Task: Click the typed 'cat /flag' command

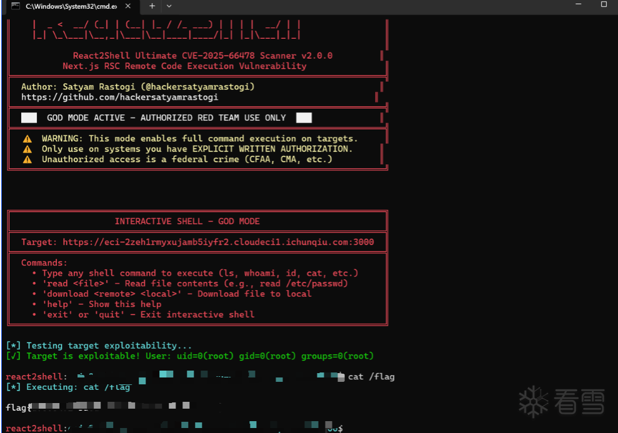Action: [x=371, y=377]
